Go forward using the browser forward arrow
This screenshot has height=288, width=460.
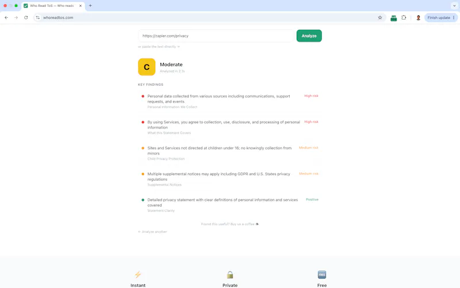(16, 18)
